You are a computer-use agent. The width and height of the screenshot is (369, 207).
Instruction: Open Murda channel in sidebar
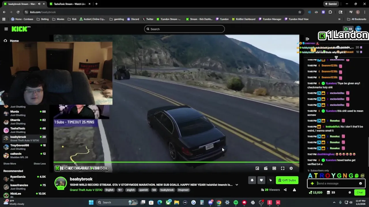25,113
